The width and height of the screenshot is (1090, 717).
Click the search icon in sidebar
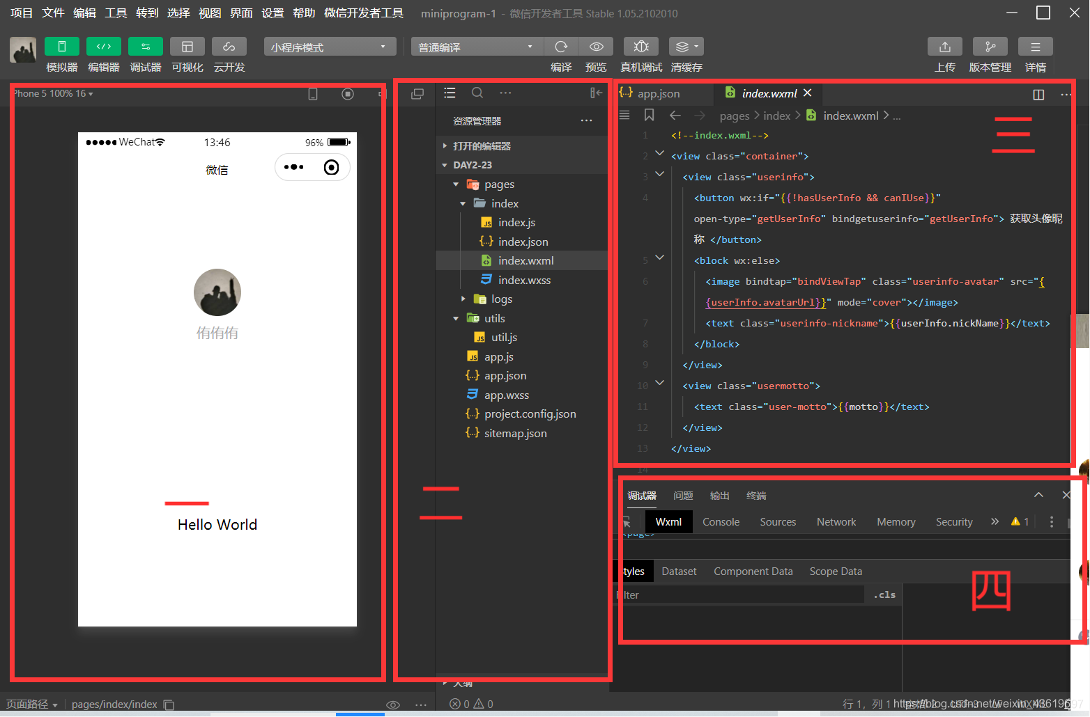click(477, 93)
